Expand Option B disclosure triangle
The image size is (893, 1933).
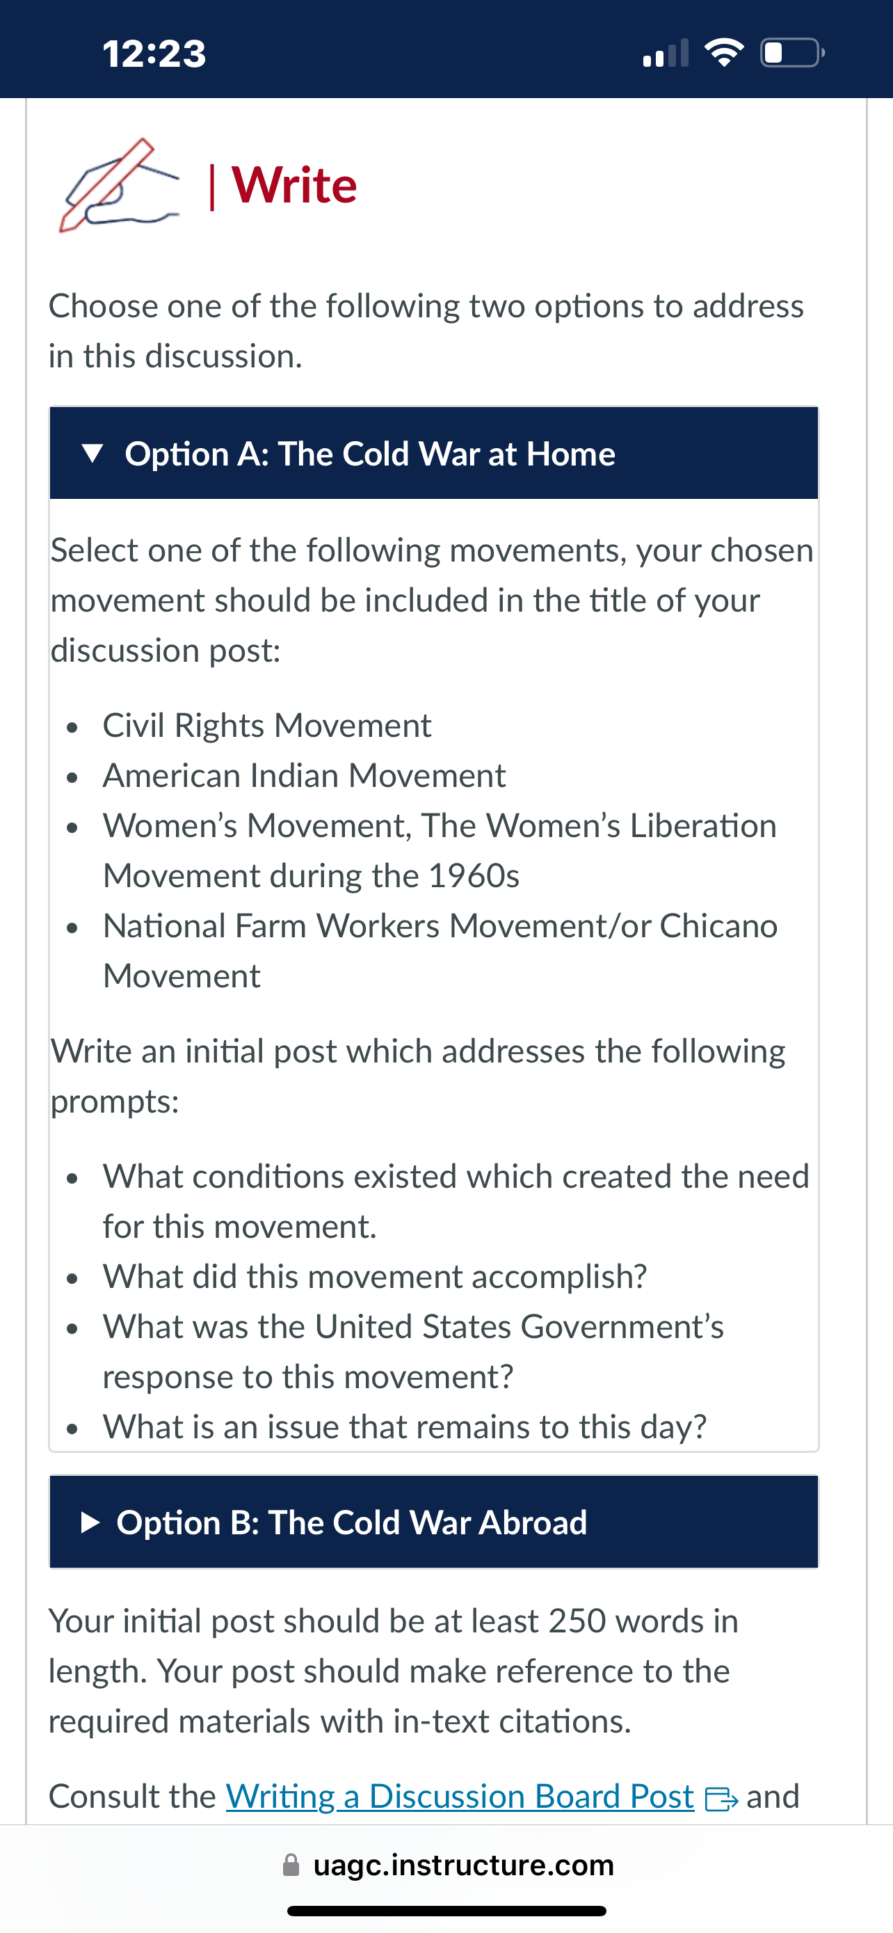click(x=90, y=1522)
